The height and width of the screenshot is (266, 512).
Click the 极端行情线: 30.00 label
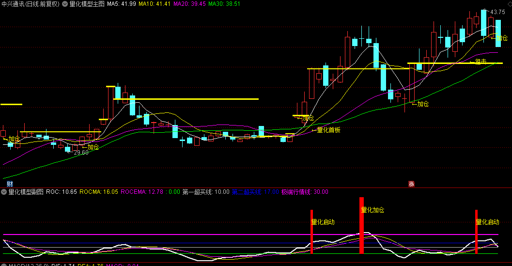[x=305, y=192]
